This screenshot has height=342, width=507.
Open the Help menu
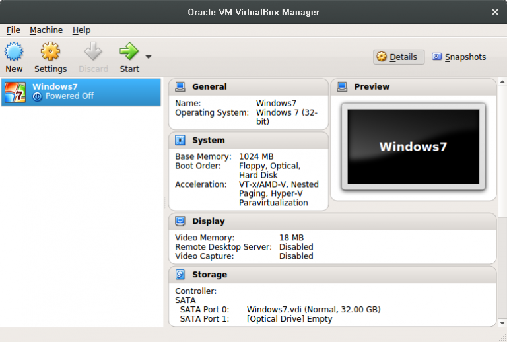pyautogui.click(x=81, y=30)
